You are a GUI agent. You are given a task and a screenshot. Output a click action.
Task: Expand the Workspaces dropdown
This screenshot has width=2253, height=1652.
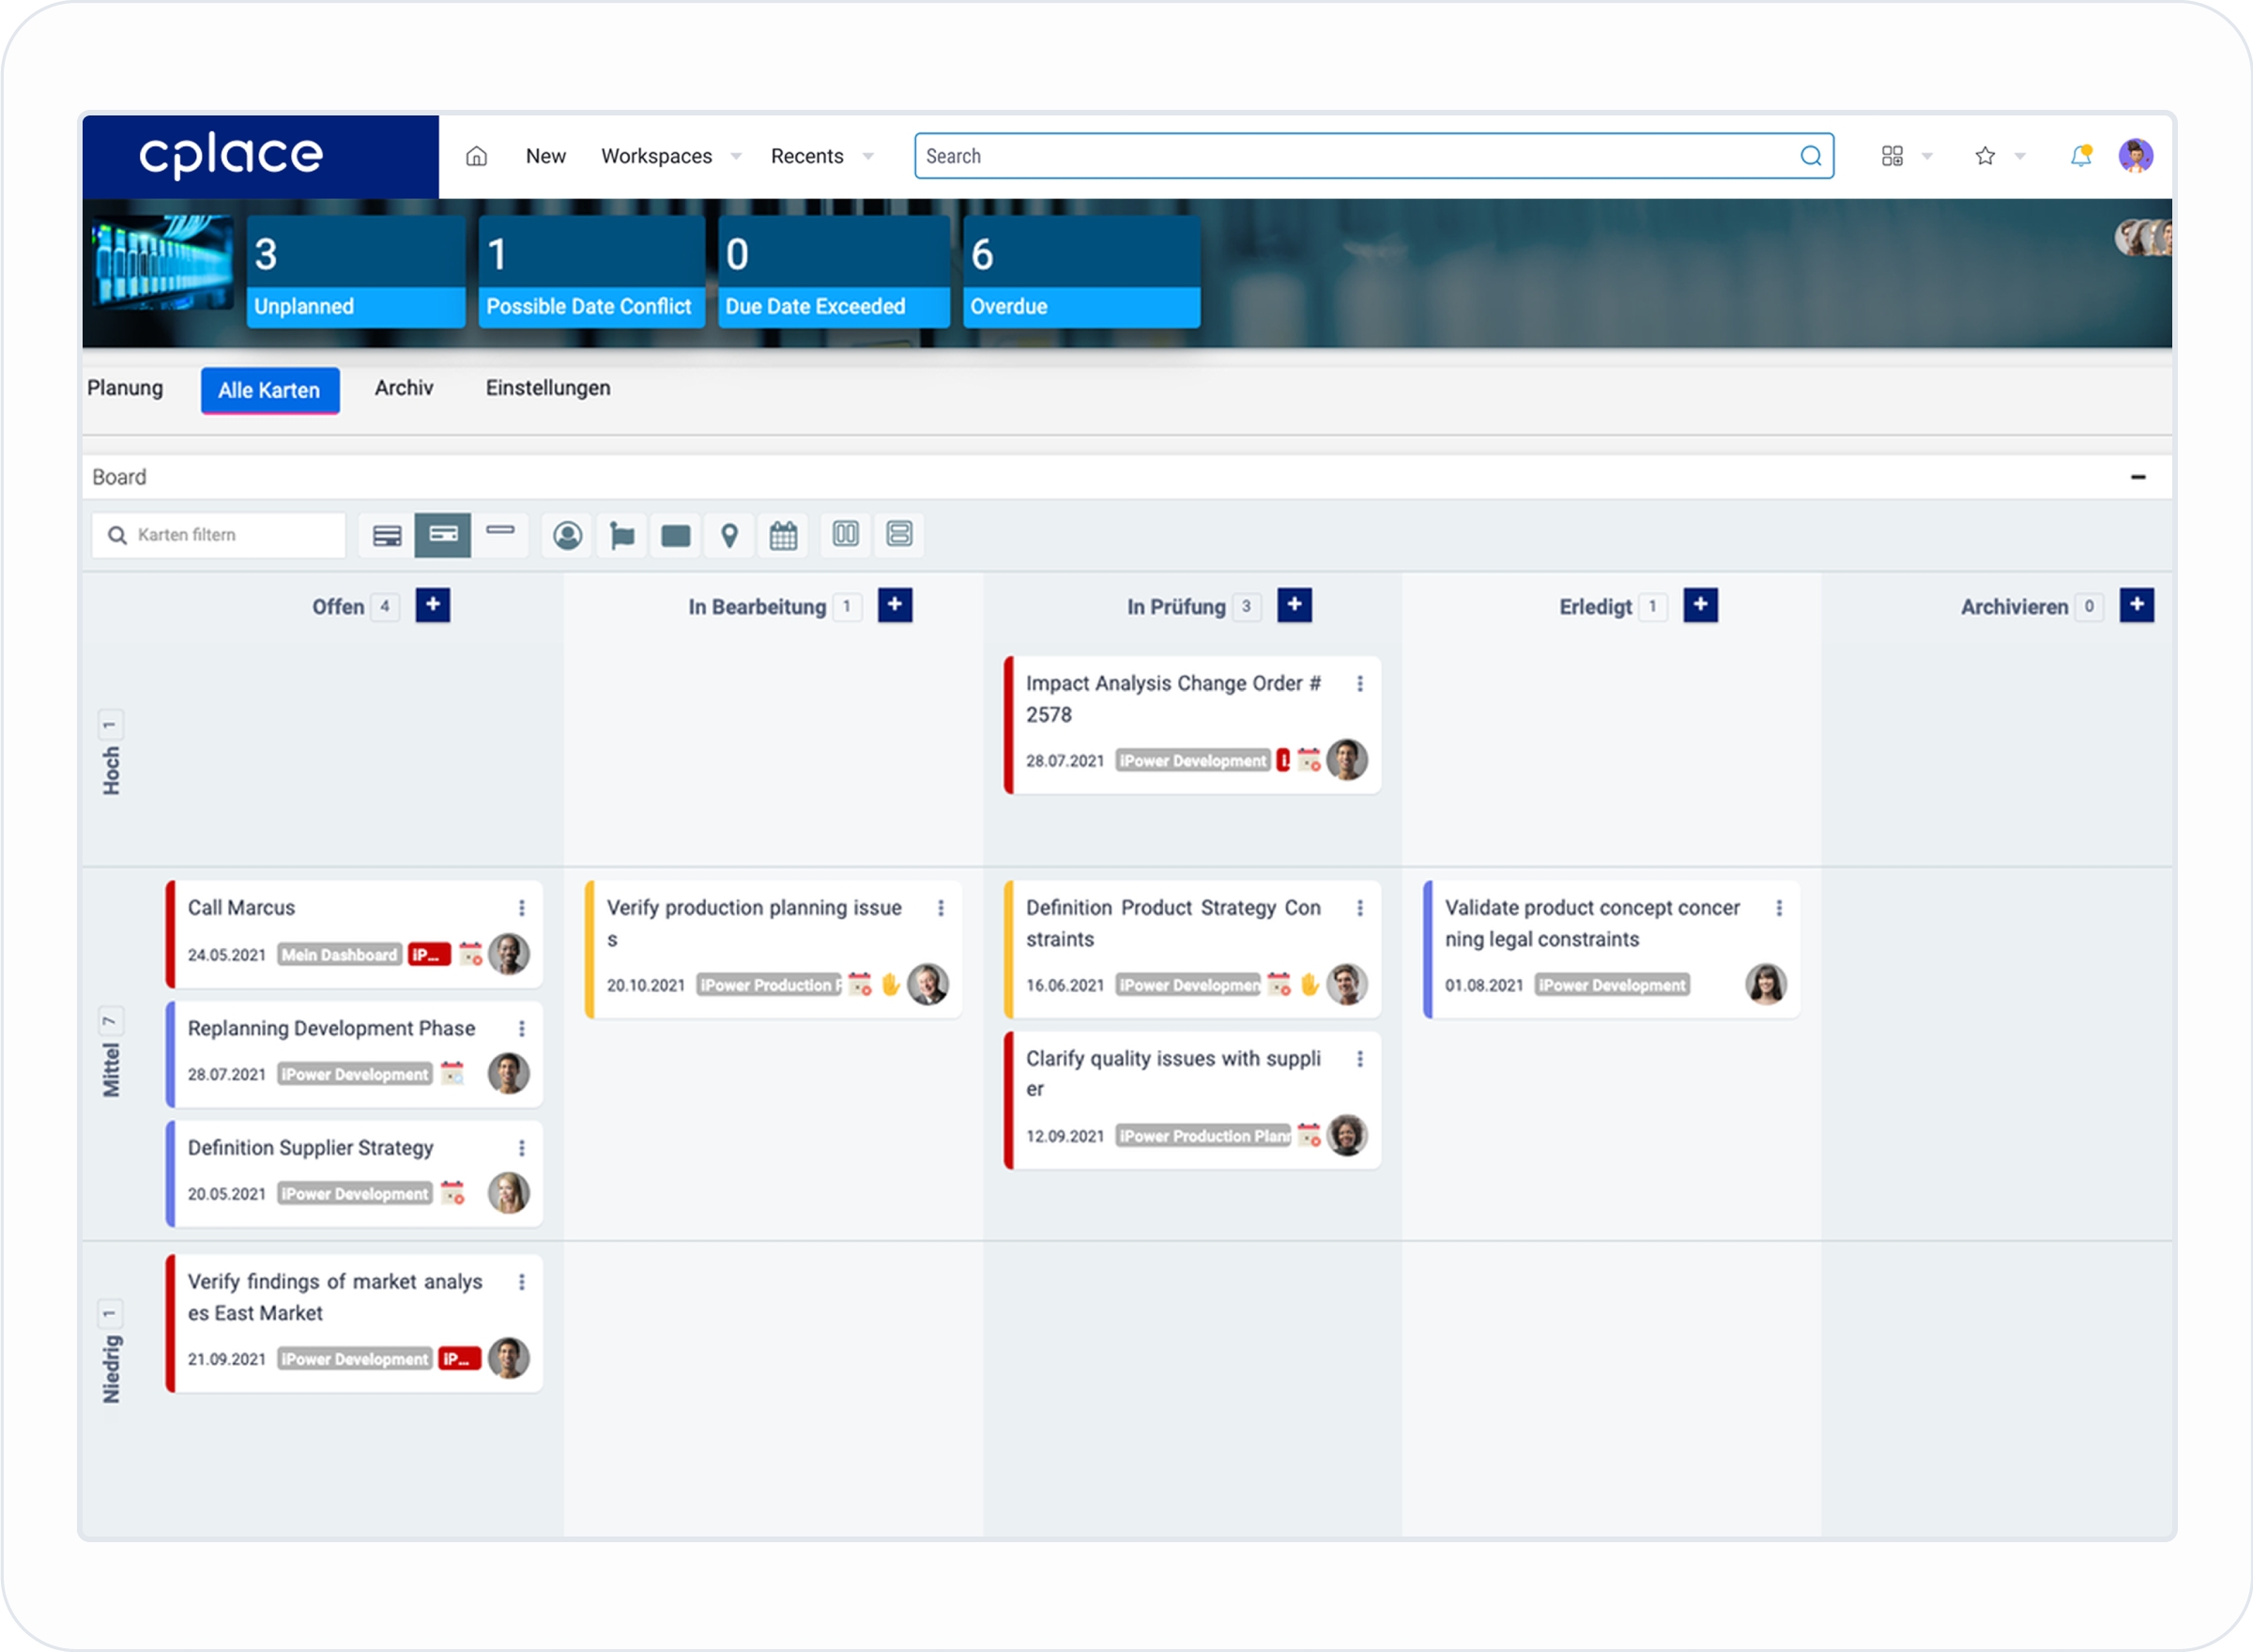[x=736, y=156]
